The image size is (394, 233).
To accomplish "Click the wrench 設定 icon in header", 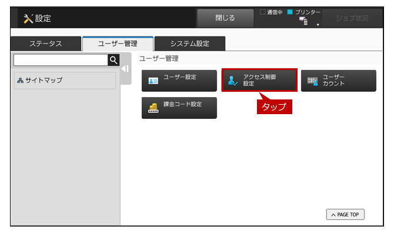I will click(x=28, y=19).
